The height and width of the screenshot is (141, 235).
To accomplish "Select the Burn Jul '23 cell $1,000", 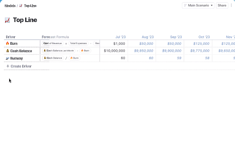I will [114, 44].
